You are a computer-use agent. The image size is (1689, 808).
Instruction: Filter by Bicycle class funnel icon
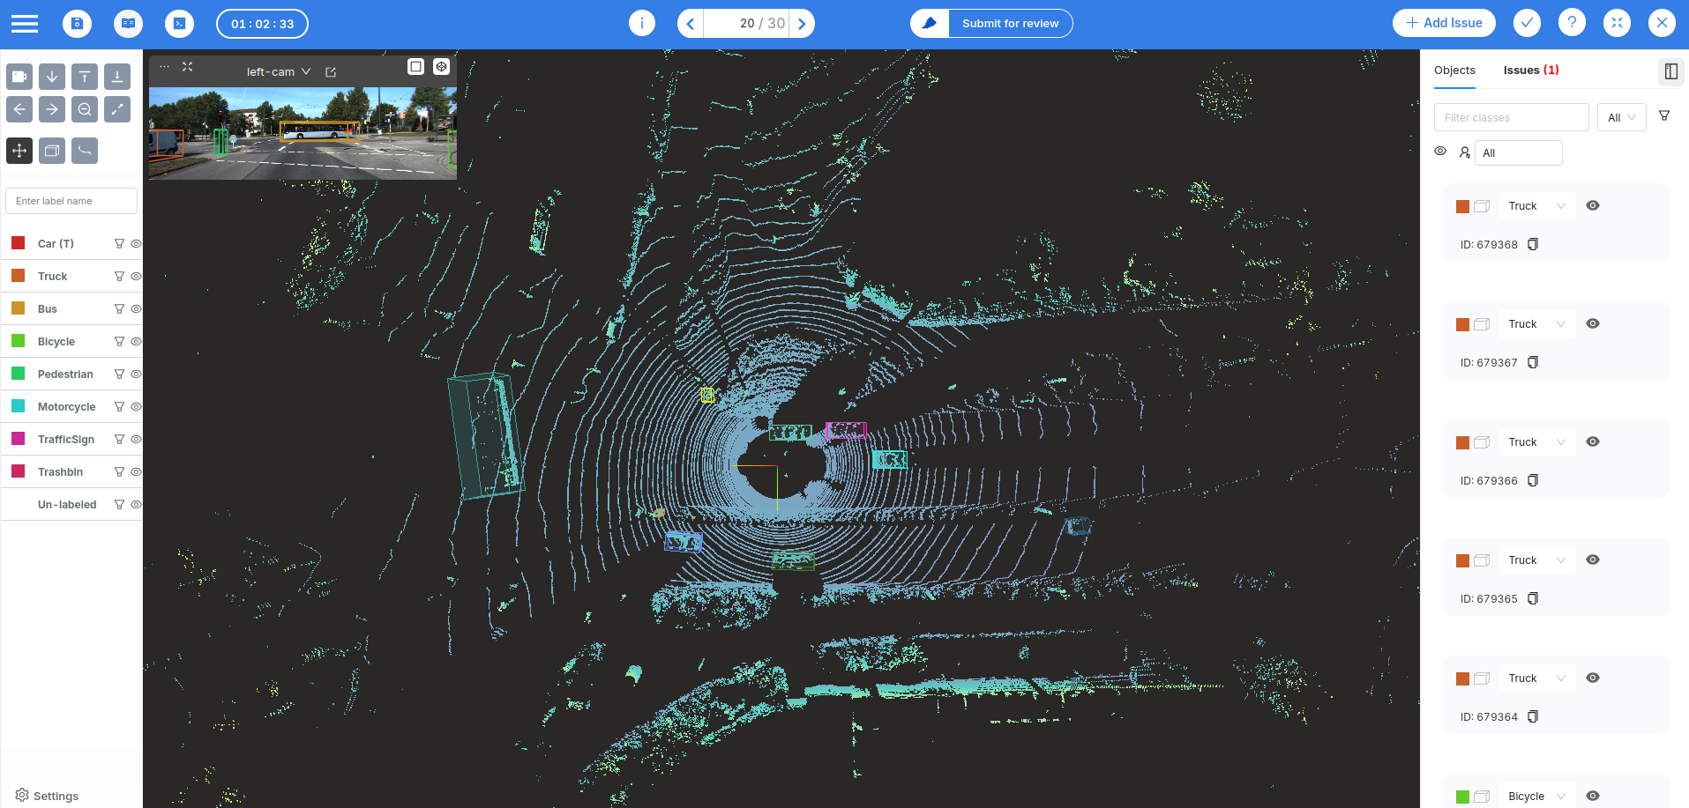[x=119, y=342]
